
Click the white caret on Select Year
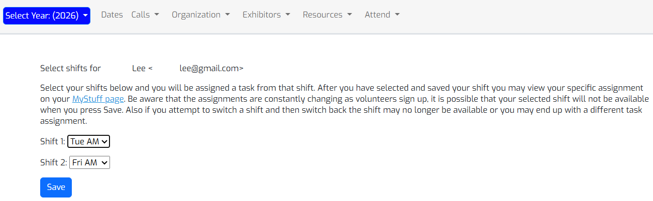(x=85, y=16)
